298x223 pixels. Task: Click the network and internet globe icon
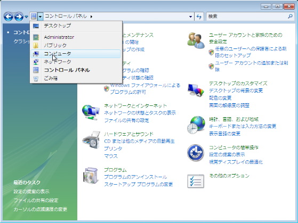pos(91,112)
